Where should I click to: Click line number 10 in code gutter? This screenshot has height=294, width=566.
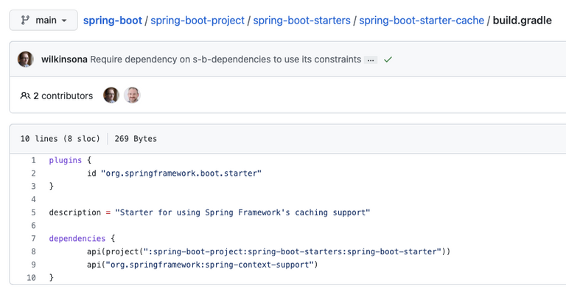32,277
